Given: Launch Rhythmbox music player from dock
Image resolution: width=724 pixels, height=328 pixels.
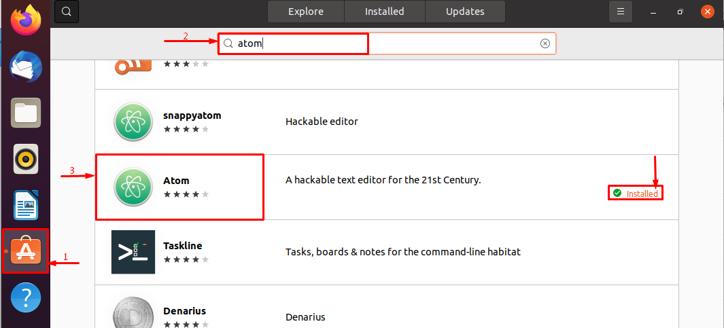Looking at the screenshot, I should click(x=26, y=159).
